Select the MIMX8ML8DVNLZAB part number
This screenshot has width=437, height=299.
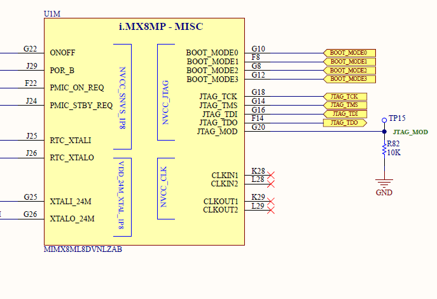[83, 249]
